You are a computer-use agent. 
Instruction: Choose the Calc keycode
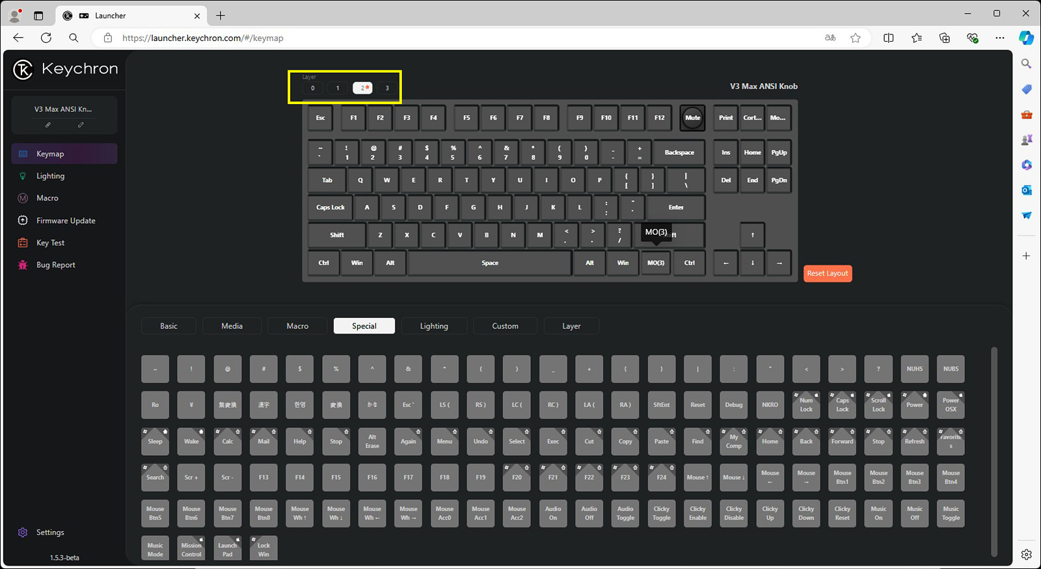(x=228, y=441)
